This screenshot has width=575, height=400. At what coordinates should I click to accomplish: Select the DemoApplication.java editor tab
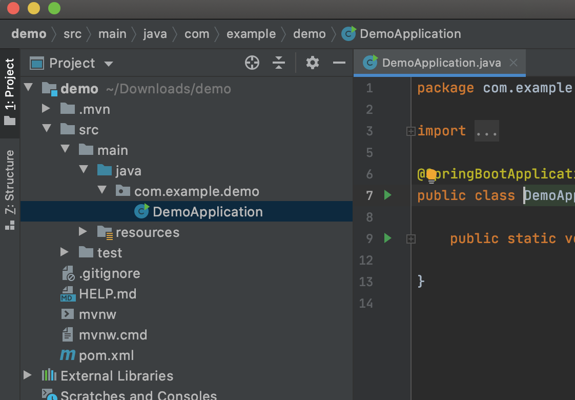[x=439, y=63]
